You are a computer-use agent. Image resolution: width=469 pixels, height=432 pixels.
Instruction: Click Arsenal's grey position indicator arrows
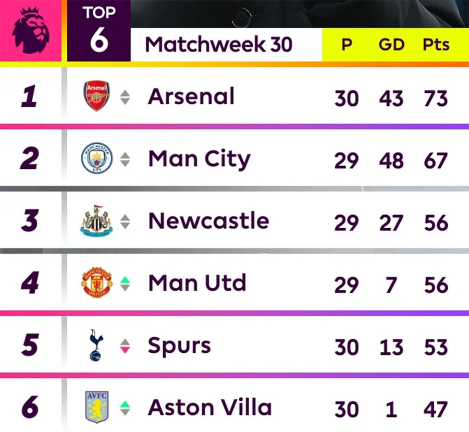point(125,97)
